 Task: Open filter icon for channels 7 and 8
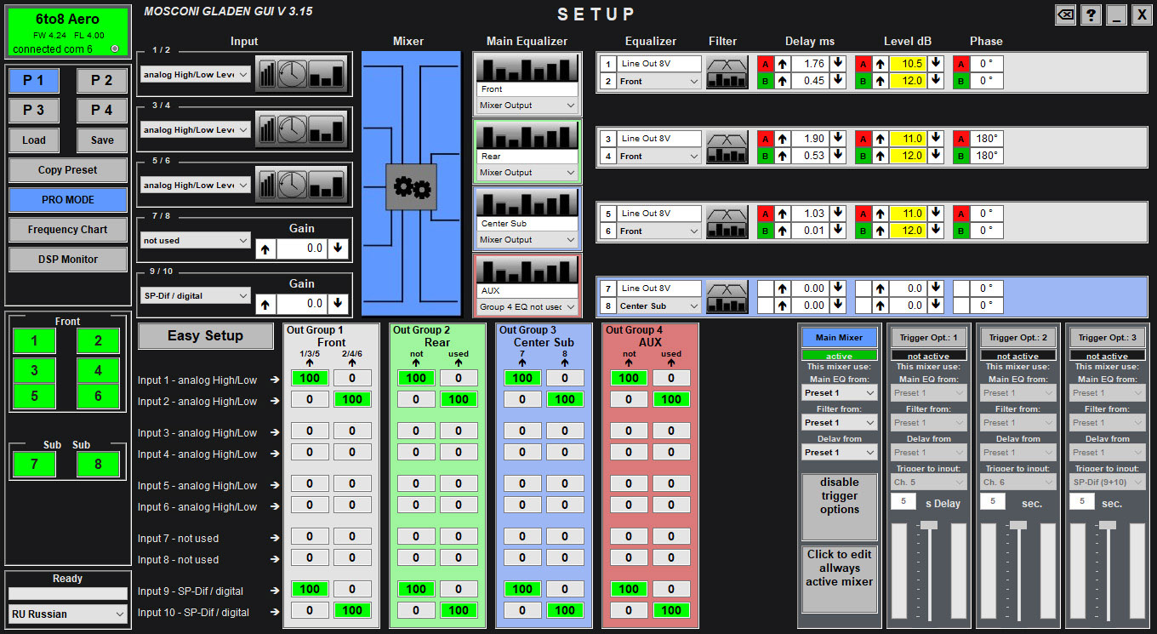[727, 296]
